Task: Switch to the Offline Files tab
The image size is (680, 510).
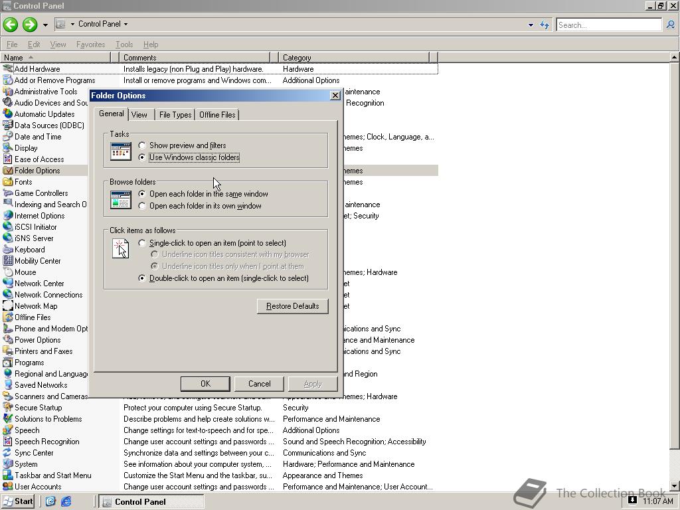Action: pyautogui.click(x=217, y=114)
